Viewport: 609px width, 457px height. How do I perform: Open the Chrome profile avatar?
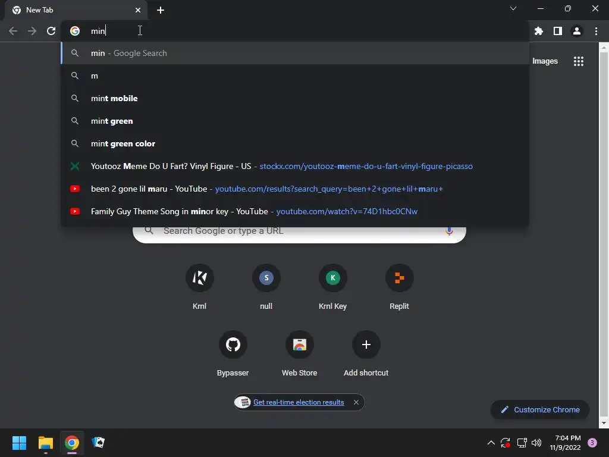(x=577, y=31)
